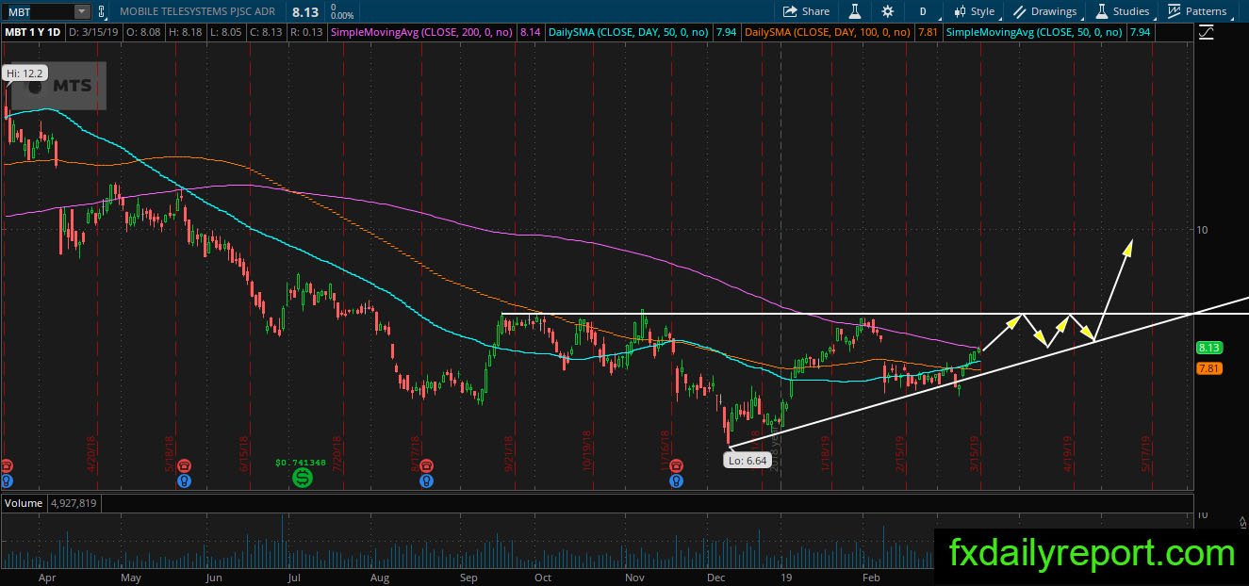
Task: Click the Share arrow icon
Action: coord(790,11)
